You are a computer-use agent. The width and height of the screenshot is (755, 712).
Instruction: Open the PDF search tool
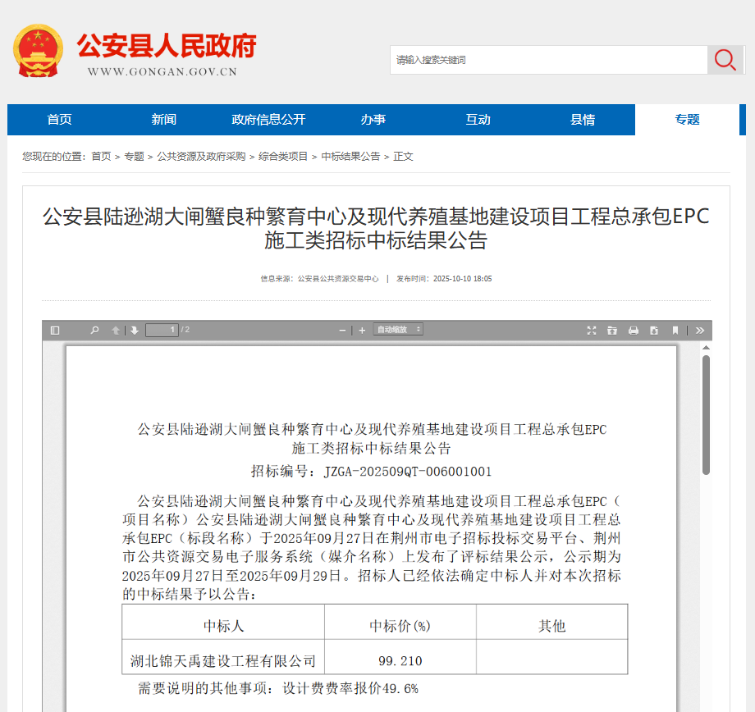coord(94,330)
